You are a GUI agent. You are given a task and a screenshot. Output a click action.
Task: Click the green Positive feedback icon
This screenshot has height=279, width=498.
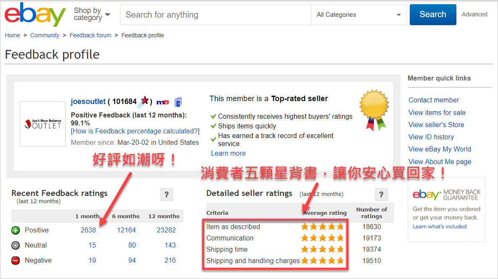point(16,230)
